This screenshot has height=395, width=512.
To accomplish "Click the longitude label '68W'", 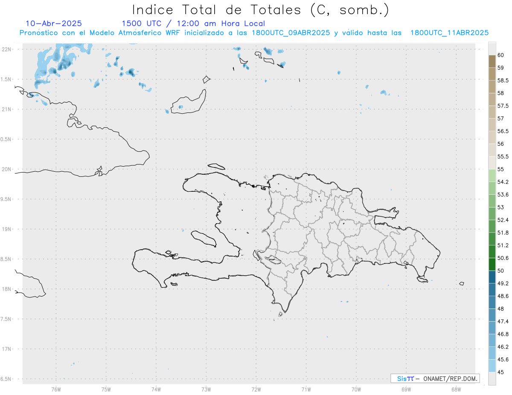I will [456, 389].
